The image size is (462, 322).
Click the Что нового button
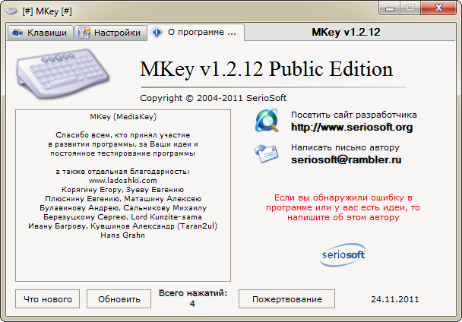click(47, 299)
